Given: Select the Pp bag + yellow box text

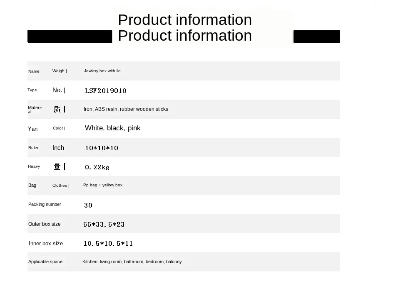Looking at the screenshot, I should (x=103, y=185).
